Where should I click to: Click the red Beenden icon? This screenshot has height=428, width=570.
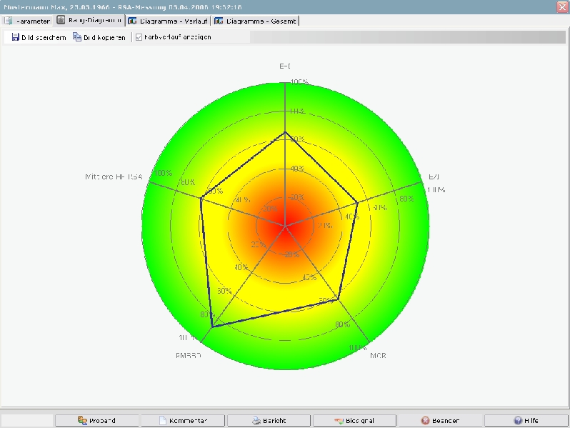[x=426, y=421]
